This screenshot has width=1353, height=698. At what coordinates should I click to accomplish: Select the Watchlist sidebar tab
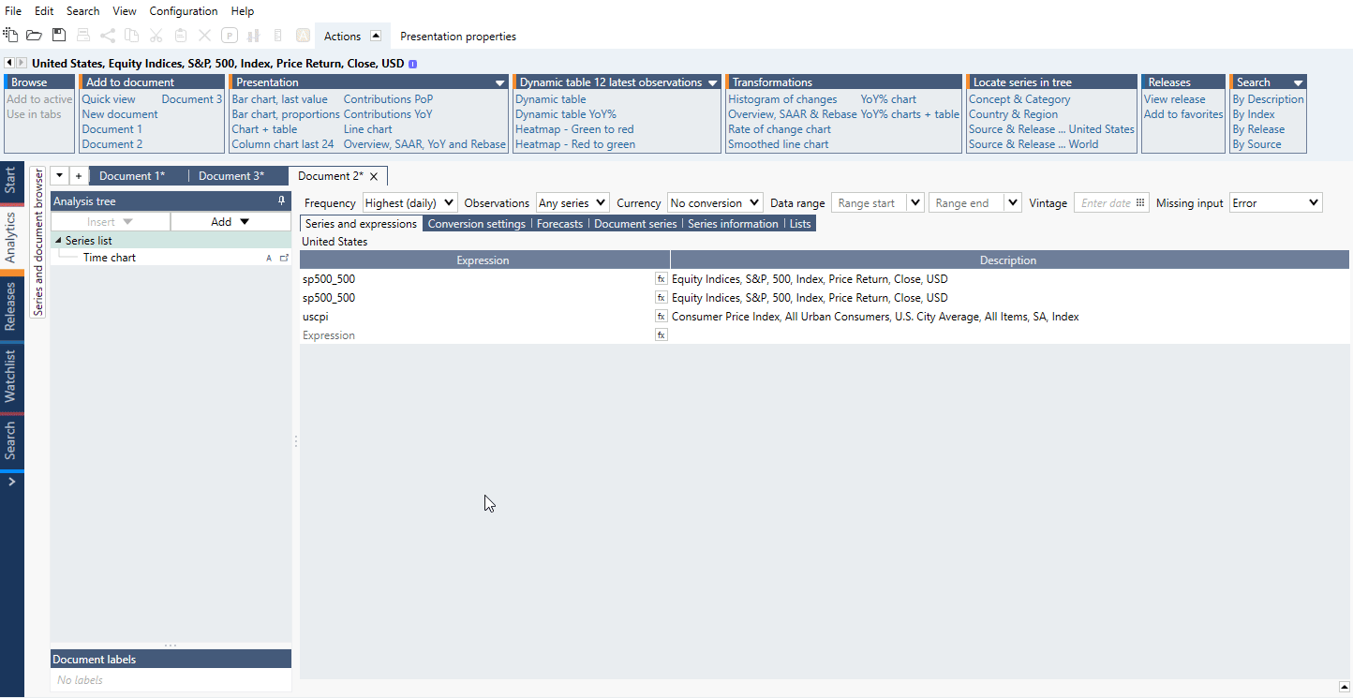click(x=11, y=377)
